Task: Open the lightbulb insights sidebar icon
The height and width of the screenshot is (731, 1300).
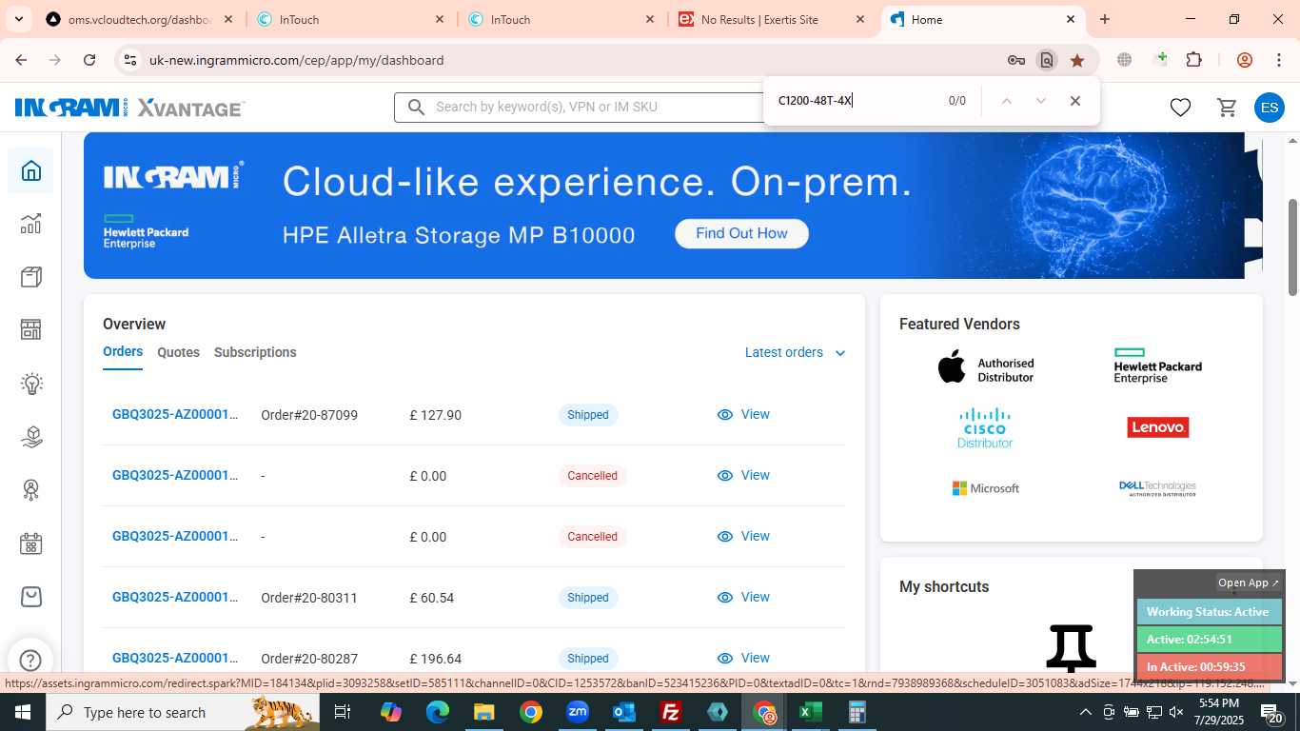Action: coord(31,384)
